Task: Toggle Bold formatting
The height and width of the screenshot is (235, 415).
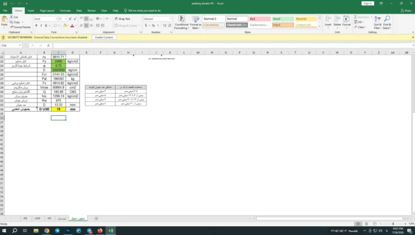Action: click(36, 26)
